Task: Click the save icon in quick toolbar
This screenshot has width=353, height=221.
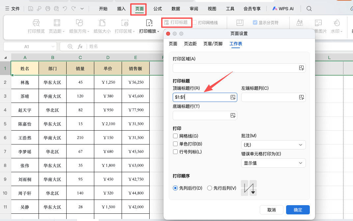Action: pos(31,9)
